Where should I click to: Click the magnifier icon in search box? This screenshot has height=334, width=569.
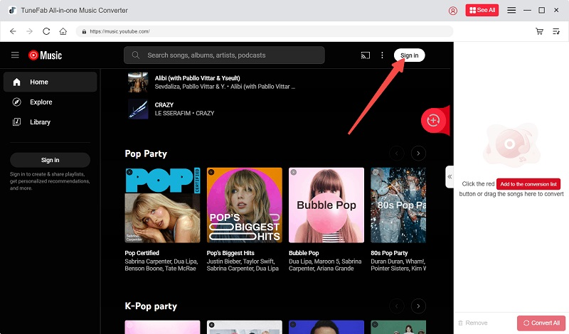(136, 55)
